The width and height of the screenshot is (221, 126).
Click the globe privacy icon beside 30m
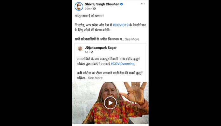click(x=94, y=9)
